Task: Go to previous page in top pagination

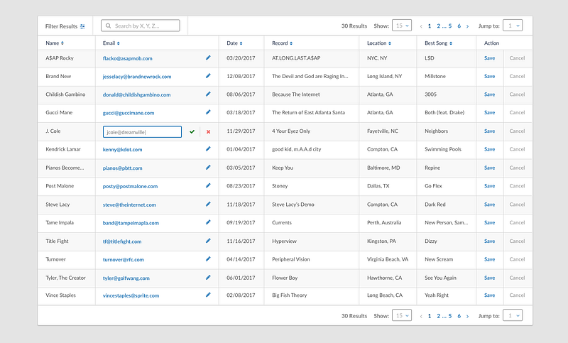Action: 421,26
